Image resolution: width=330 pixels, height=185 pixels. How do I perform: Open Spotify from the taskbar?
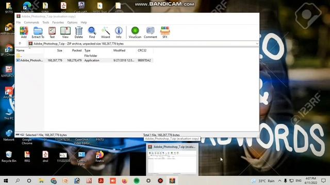pos(137,180)
